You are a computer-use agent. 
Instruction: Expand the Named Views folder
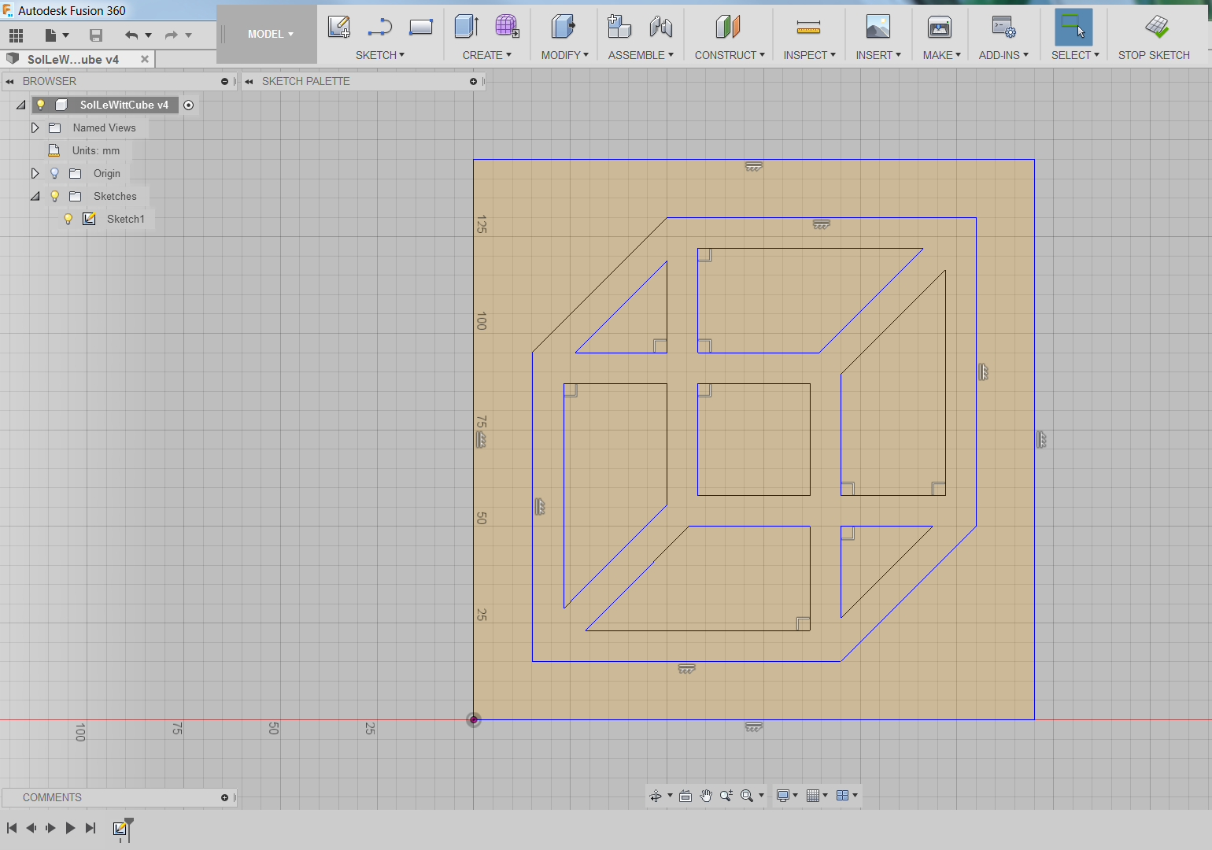35,128
